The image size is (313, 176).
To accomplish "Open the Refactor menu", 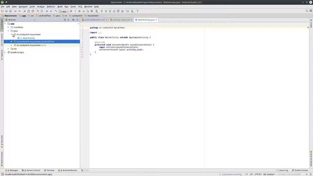I will [x=51, y=6].
